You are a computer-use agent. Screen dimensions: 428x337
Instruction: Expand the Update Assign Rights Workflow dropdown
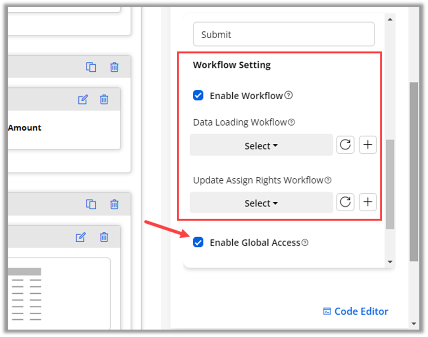(261, 203)
